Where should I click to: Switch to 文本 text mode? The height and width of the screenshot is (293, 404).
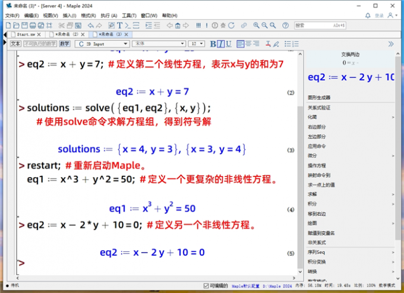click(15, 44)
